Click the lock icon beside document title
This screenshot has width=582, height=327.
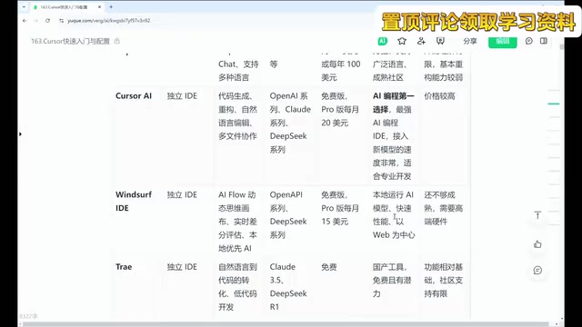pyautogui.click(x=117, y=41)
